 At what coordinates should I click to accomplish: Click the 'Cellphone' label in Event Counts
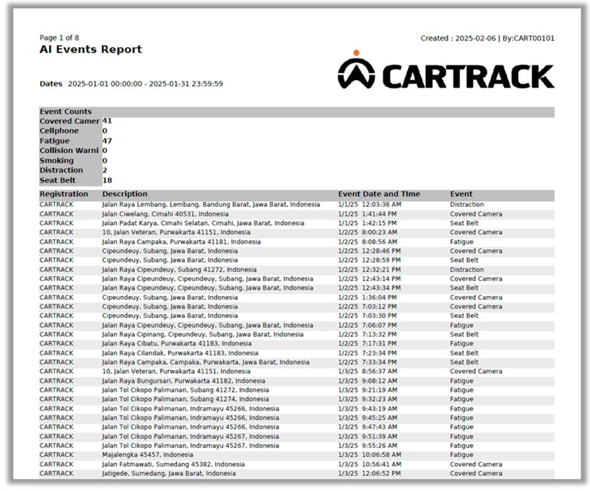[x=59, y=131]
